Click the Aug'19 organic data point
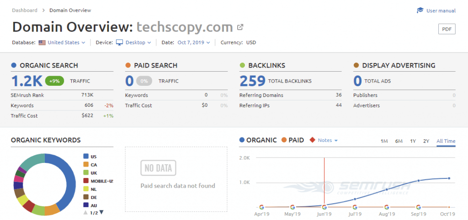Image resolution: width=468 pixels, height=220 pixels. 387,189
